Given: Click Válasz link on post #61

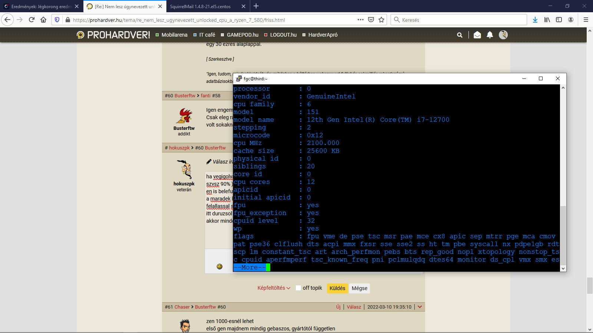Looking at the screenshot, I should click(354, 307).
